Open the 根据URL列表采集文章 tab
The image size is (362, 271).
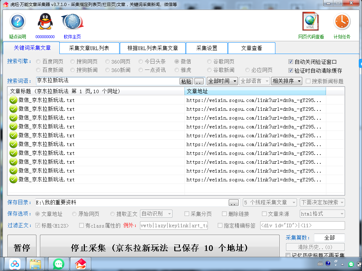coord(153,48)
